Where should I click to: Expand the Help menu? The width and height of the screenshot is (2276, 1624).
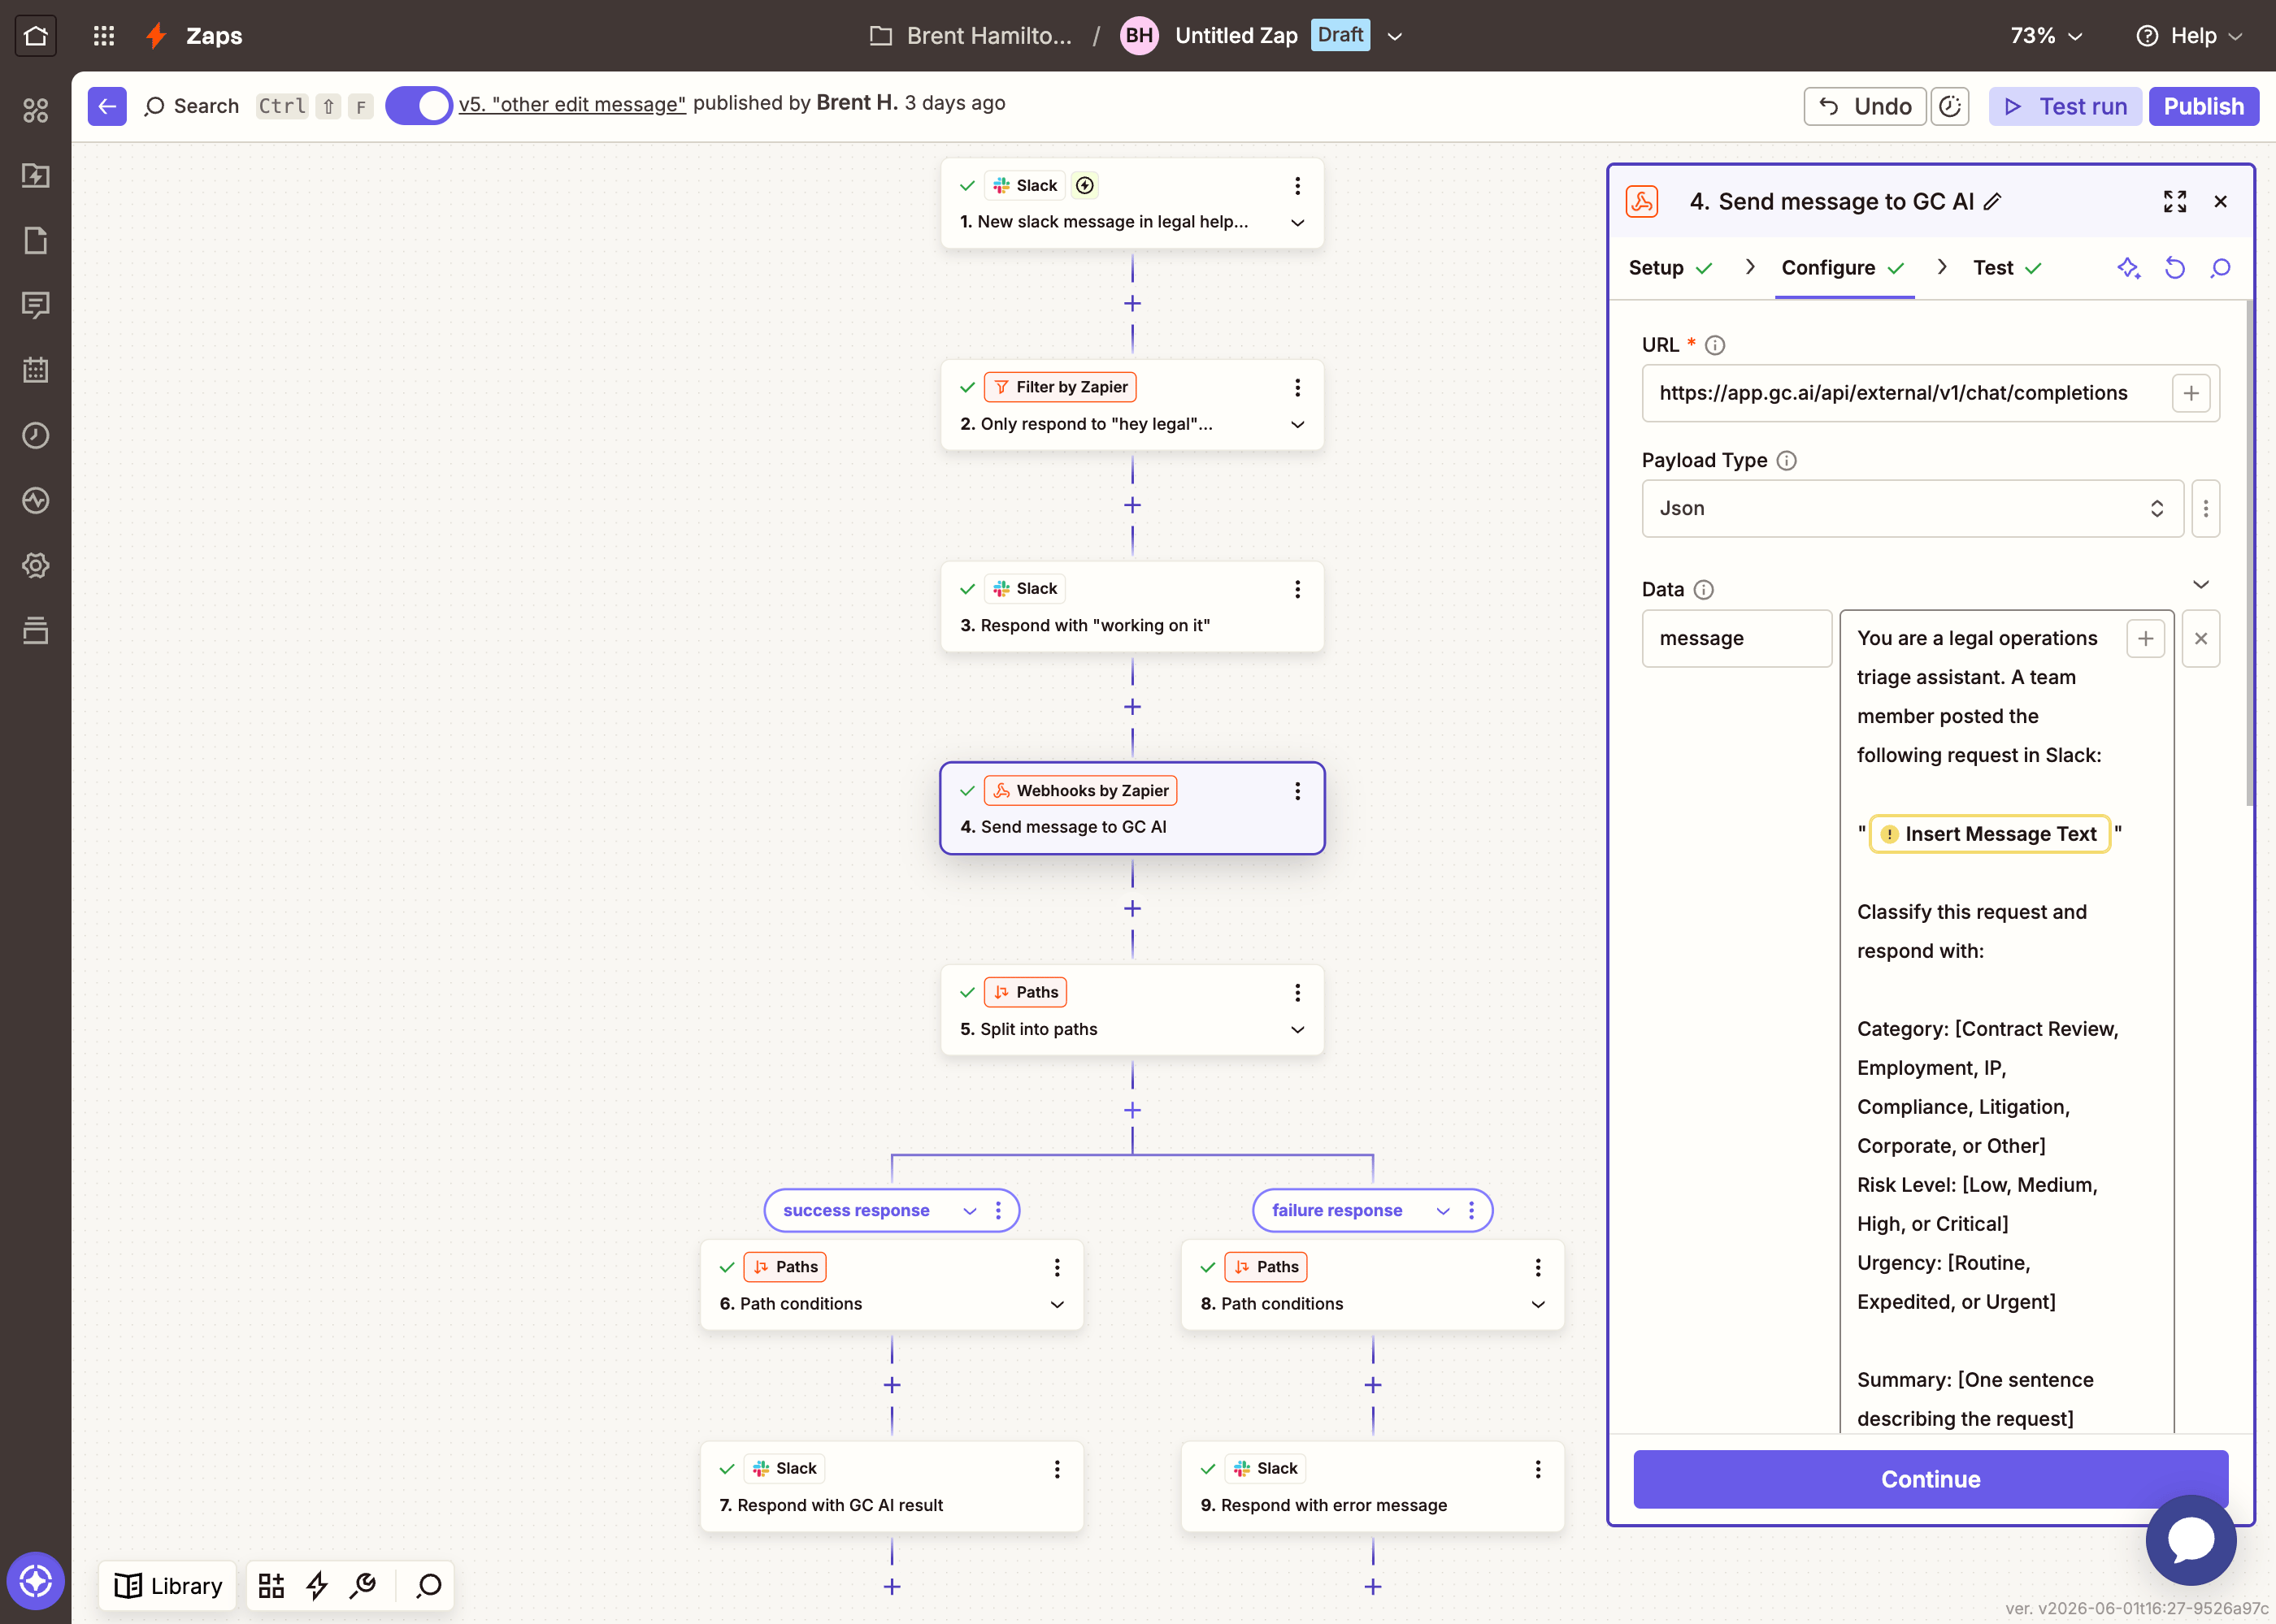(x=2189, y=36)
